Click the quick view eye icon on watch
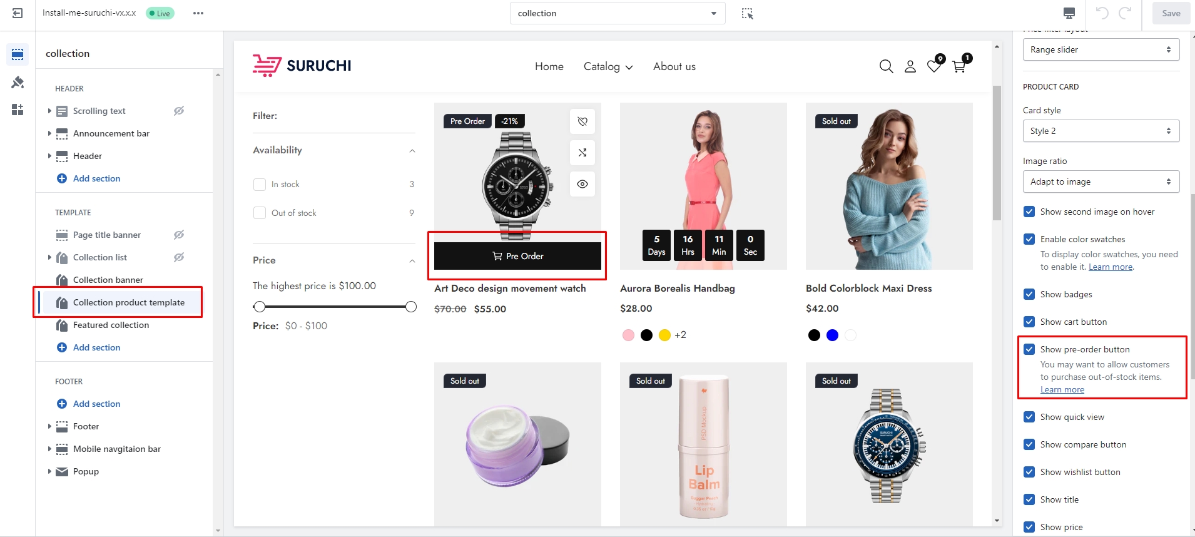1195x537 pixels. coord(582,184)
